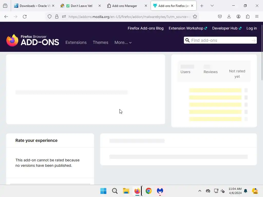Go back to the previous page
The height and width of the screenshot is (197, 263).
click(6, 17)
